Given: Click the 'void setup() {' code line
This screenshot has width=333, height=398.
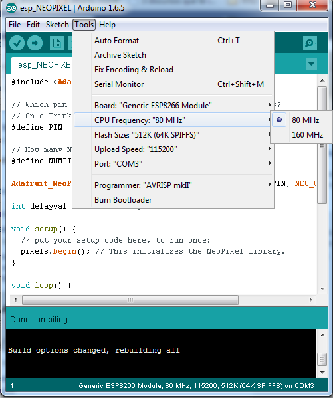Looking at the screenshot, I should (x=43, y=229).
